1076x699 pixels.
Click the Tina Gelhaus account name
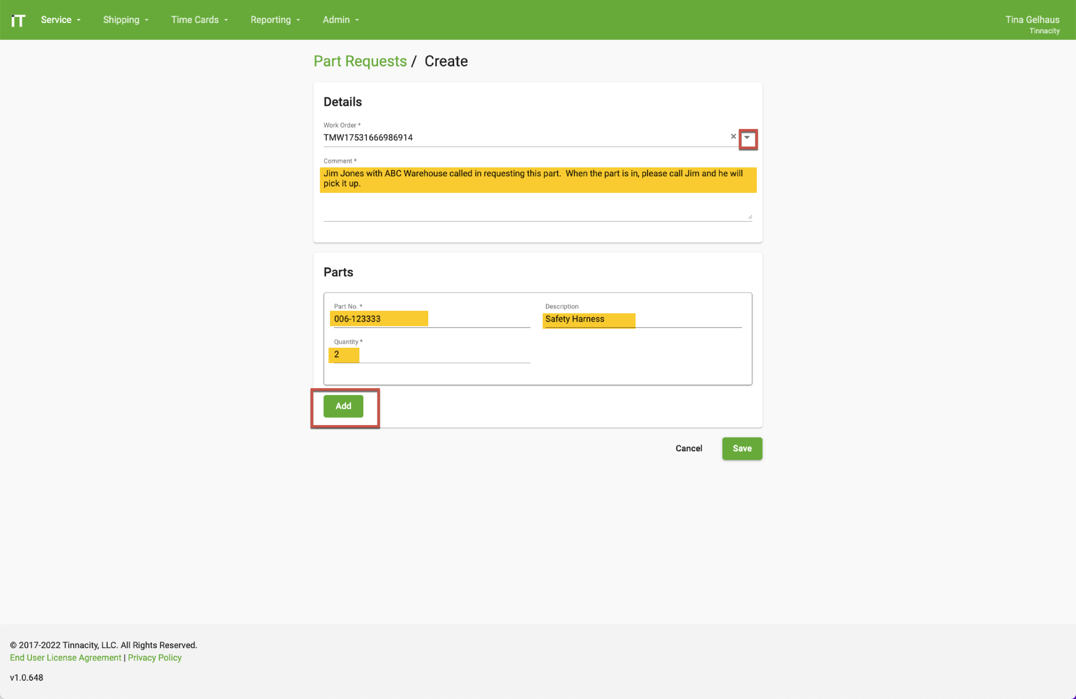click(x=1032, y=20)
